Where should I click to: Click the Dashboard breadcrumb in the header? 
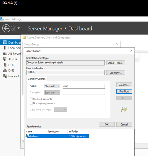[x=80, y=29]
